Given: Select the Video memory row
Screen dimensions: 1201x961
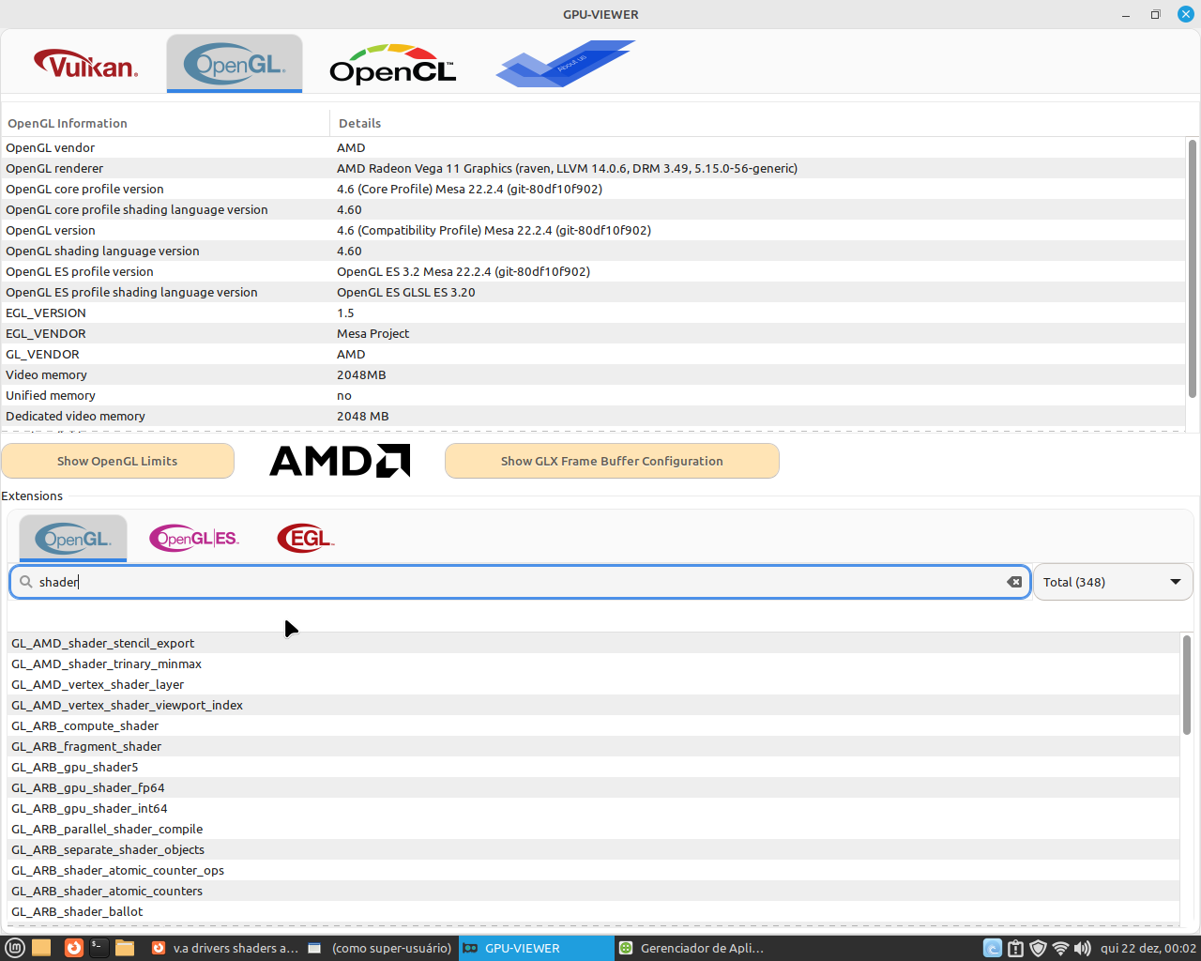Looking at the screenshot, I should pyautogui.click(x=593, y=374).
